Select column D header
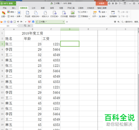Viewport: 139px width, 130px height. coord(70,29)
